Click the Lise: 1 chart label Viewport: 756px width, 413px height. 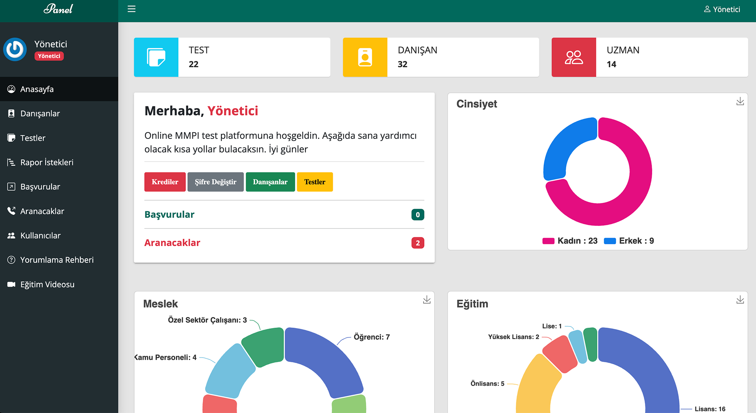[552, 326]
